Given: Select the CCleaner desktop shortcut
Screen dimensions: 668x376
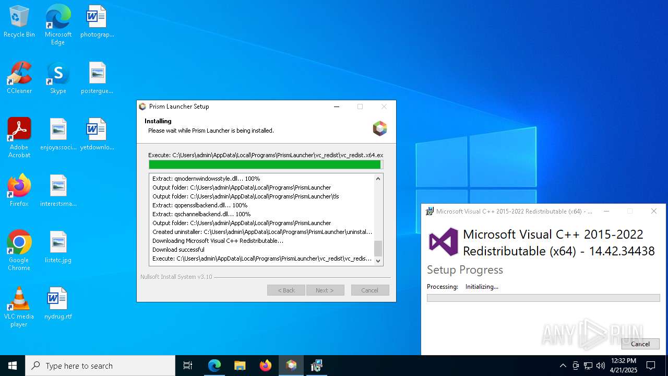Looking at the screenshot, I should click(19, 78).
